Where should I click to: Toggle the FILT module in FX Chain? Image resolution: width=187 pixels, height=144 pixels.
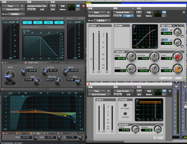pyautogui.click(x=38, y=22)
